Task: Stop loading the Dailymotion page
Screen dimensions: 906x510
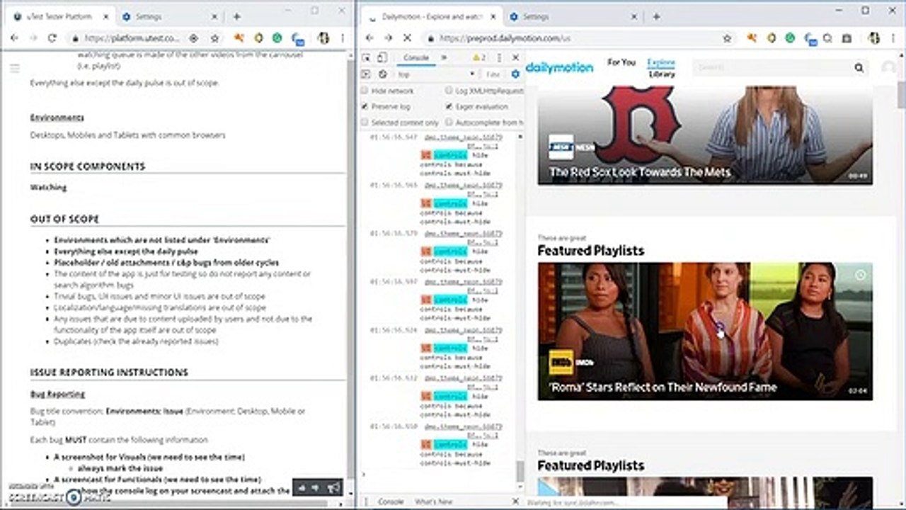Action: pos(407,38)
